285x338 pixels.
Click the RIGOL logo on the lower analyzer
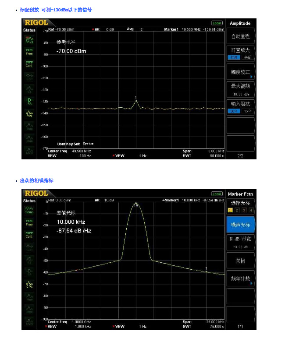click(x=36, y=193)
